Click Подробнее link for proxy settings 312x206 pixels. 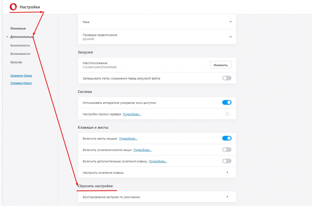(132, 114)
